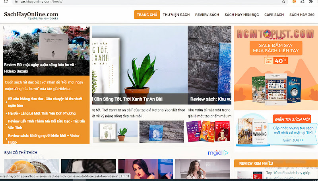Open the 'Những người khốn khổ' review link
The image size is (318, 181).
tap(44, 139)
